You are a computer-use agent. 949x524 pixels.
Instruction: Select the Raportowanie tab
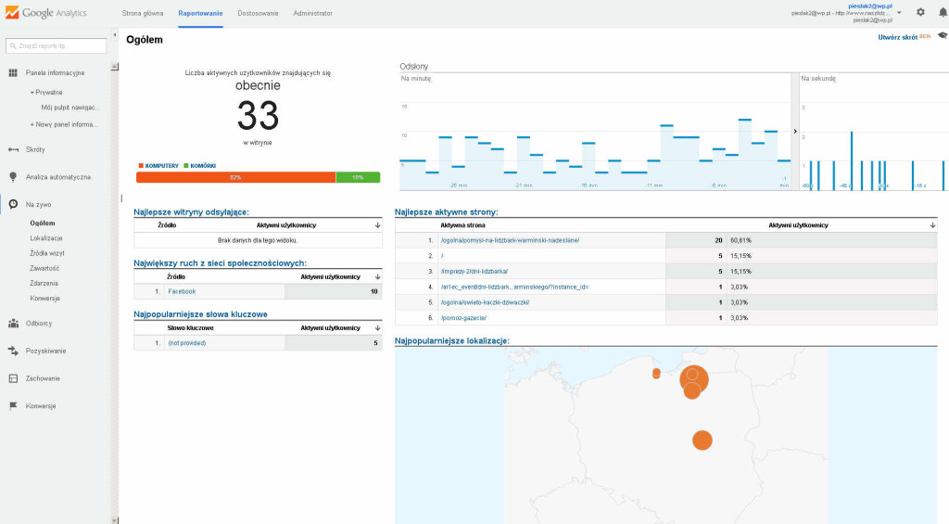(x=200, y=13)
